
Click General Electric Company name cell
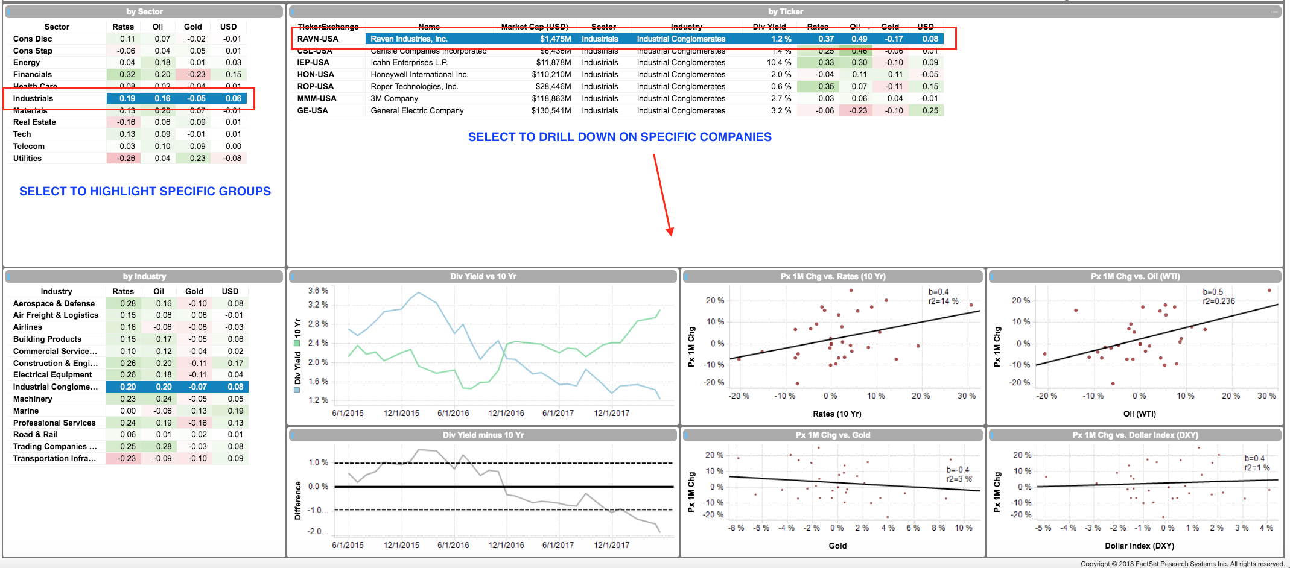coord(417,110)
